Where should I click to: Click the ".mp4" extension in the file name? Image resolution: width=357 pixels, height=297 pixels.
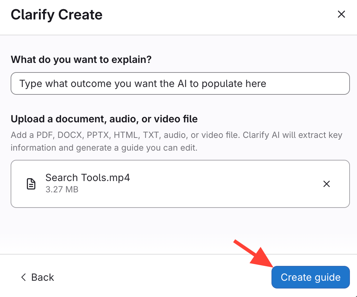click(x=119, y=177)
